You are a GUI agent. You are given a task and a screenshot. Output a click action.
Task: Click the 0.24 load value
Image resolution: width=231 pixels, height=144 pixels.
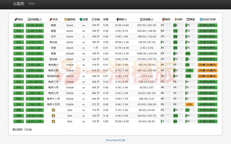106,82
